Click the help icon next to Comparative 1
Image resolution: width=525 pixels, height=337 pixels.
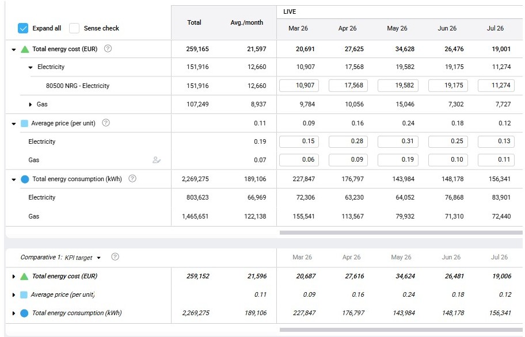pos(115,257)
